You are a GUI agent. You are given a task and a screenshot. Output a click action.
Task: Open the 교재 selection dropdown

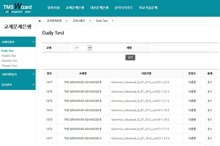tap(82, 48)
